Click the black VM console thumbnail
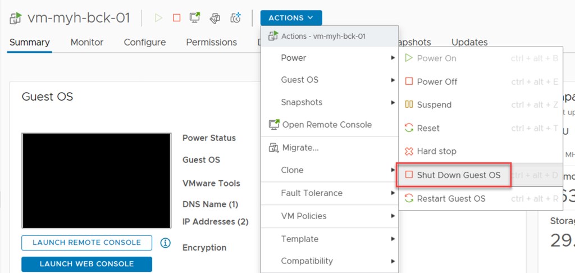575x273 pixels. pyautogui.click(x=96, y=181)
